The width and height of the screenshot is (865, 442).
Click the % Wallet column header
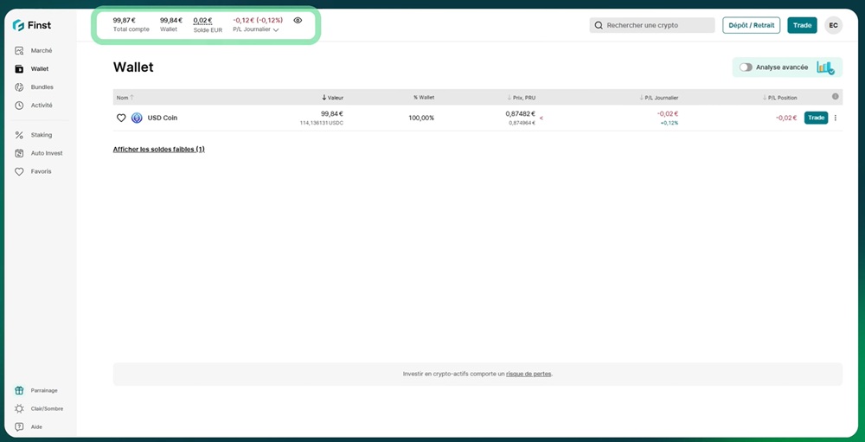(424, 98)
